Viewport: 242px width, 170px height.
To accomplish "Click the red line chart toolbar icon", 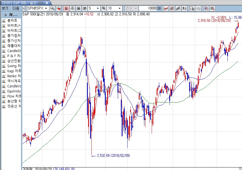I will click(166, 8).
